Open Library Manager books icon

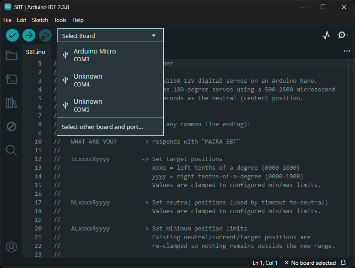[11, 103]
